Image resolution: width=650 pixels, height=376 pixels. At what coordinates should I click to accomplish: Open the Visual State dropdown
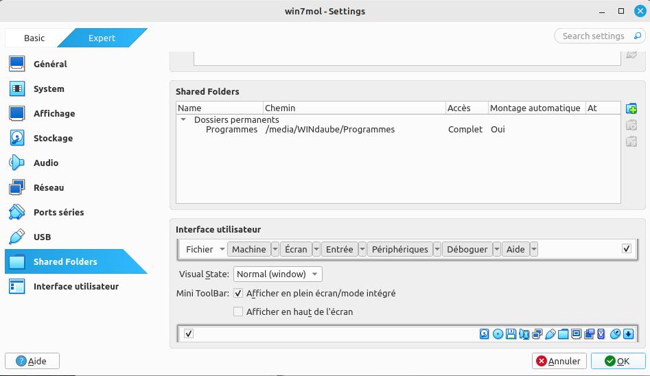[277, 274]
